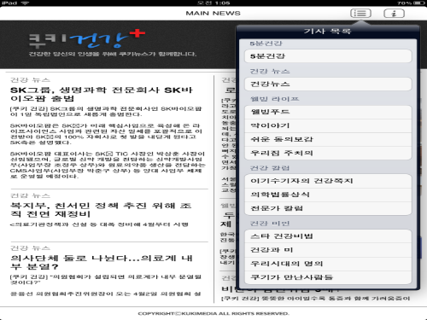Choose 우리시대의 명의 entry
Screen dimensions: 427x320
coord(328,264)
